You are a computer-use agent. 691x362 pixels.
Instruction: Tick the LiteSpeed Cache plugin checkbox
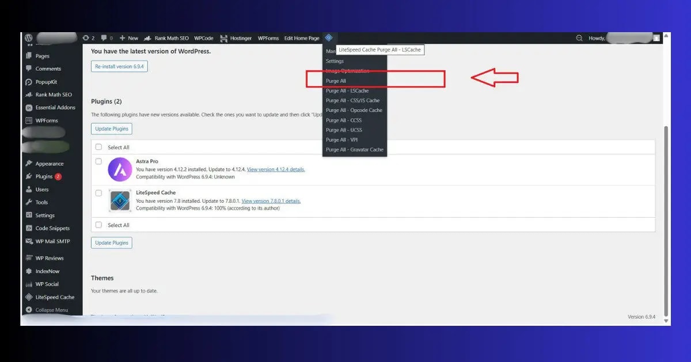point(98,193)
